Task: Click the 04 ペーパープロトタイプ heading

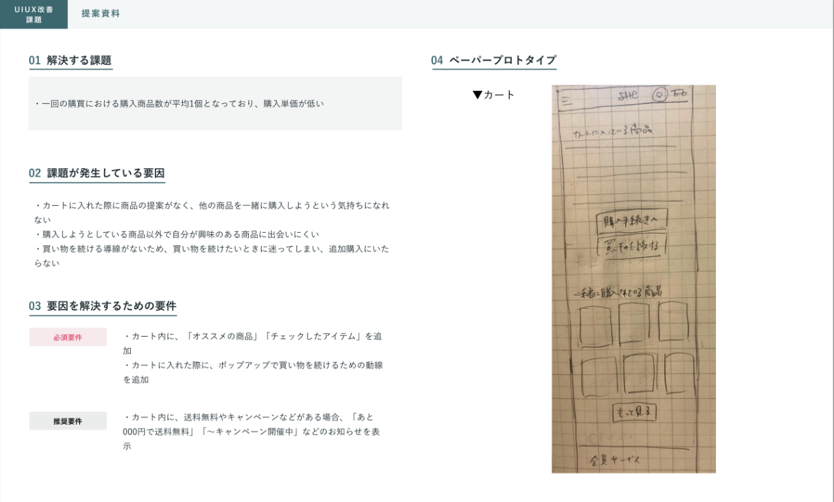Action: (x=493, y=61)
